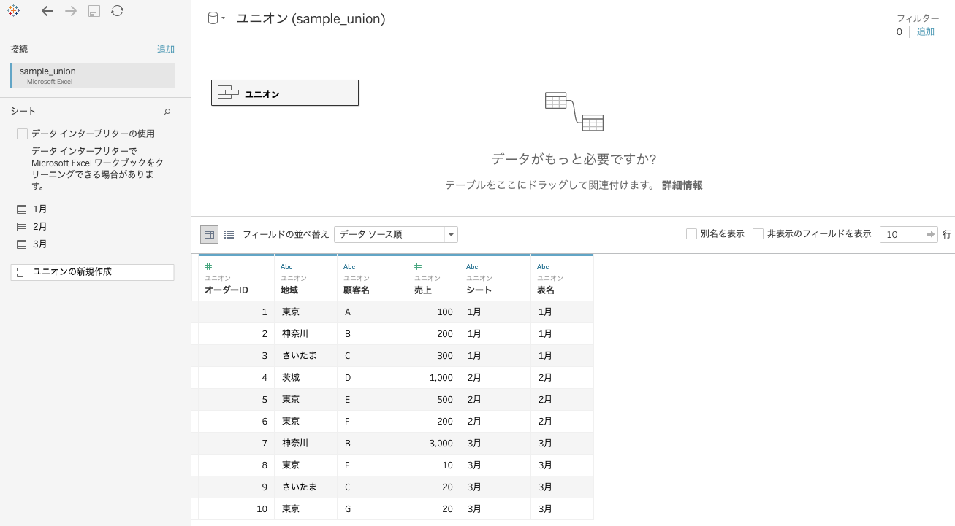Refresh the data source with the circular arrow icon

point(117,11)
